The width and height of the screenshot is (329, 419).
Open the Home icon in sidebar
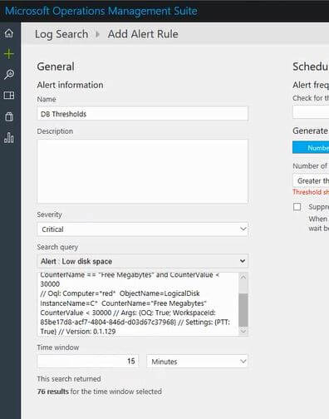pos(9,33)
